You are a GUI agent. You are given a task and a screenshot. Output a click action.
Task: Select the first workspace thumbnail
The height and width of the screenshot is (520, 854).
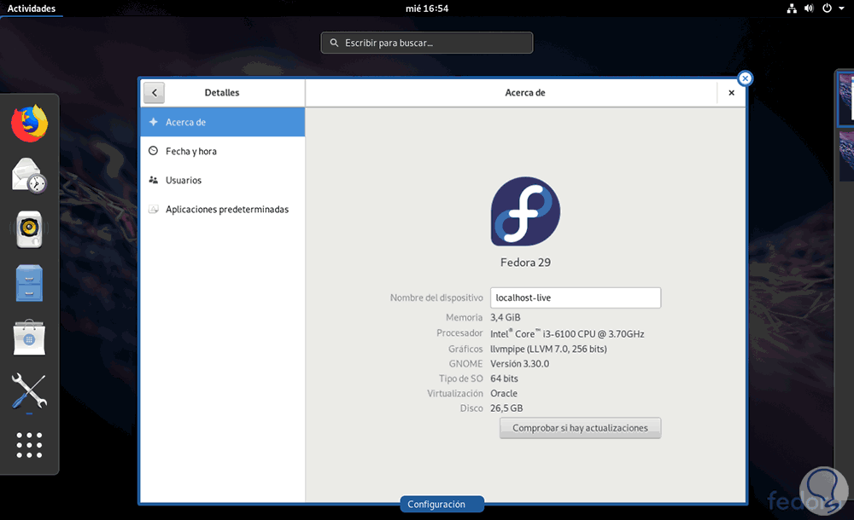pyautogui.click(x=845, y=99)
